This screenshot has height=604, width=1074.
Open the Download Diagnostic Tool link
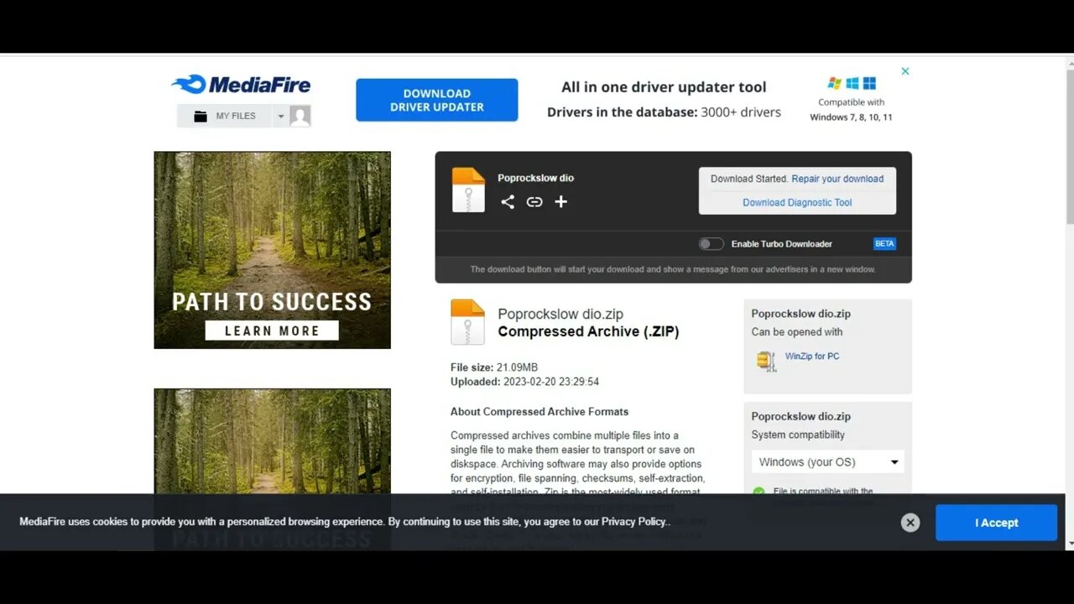pyautogui.click(x=797, y=202)
